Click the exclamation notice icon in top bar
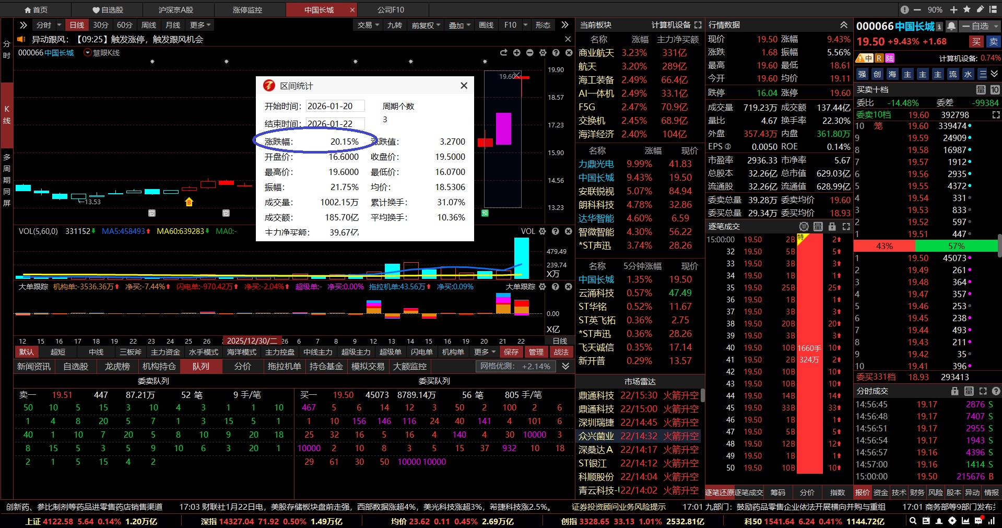Screen dimensions: 1002x528 click(904, 9)
